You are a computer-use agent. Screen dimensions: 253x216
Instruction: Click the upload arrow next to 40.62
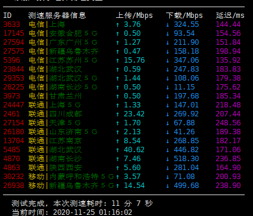tap(118, 150)
